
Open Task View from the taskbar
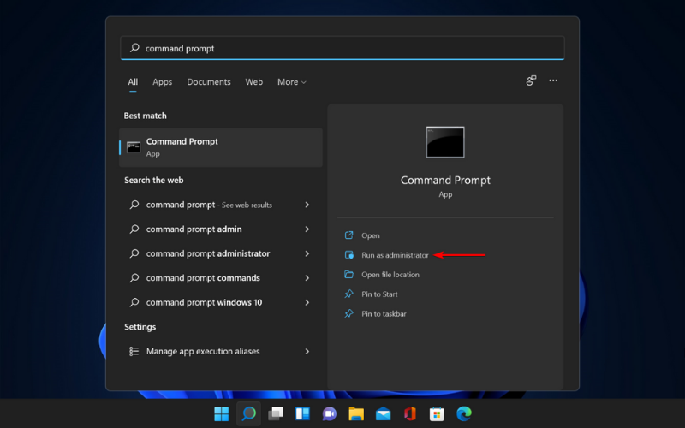(276, 413)
